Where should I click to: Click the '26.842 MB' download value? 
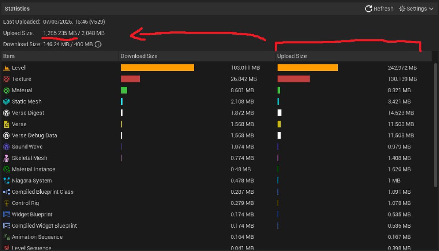point(244,79)
